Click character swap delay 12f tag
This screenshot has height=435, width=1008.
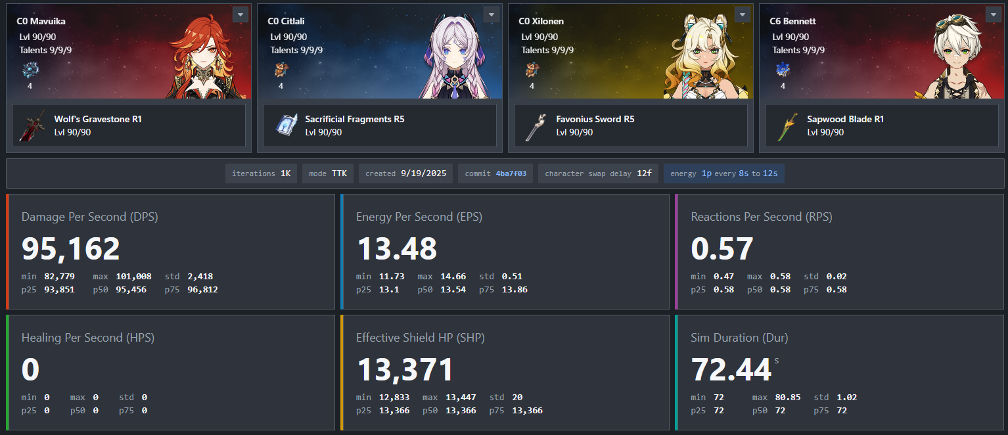598,173
